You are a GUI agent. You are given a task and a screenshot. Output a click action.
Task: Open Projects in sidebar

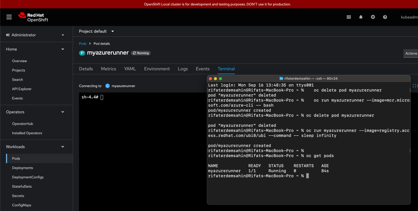pyautogui.click(x=18, y=70)
